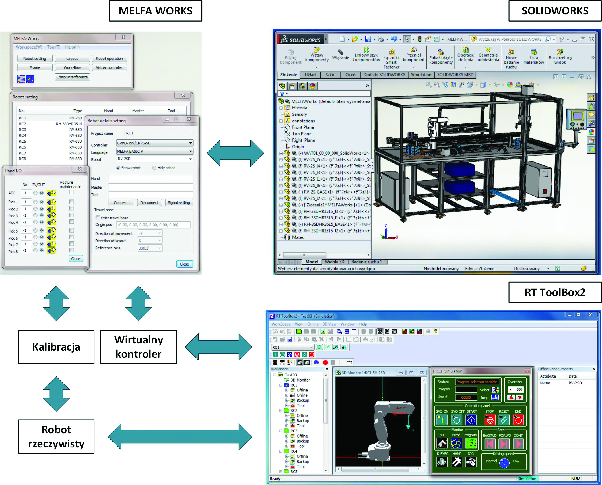This screenshot has width=602, height=485.
Task: Click the Save icon in SolidWorks toolbar
Action: pyautogui.click(x=368, y=39)
